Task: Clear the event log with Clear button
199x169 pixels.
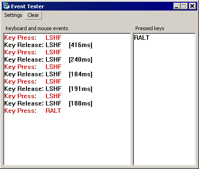Action: pyautogui.click(x=33, y=15)
